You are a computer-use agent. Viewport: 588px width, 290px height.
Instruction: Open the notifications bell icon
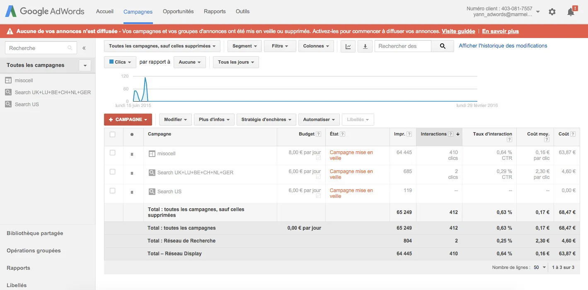tap(571, 12)
